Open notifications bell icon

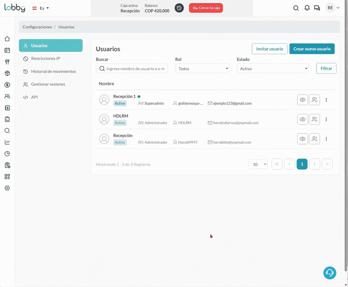[307, 8]
